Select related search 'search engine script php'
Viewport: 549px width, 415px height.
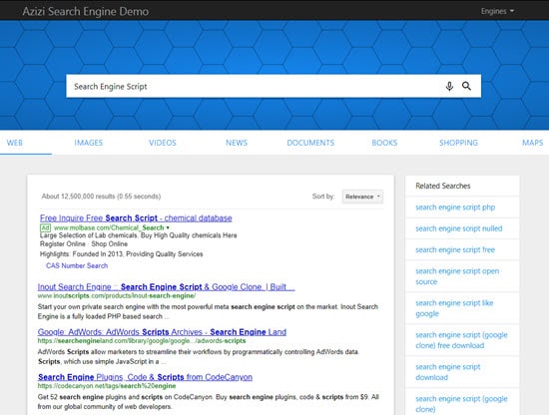(x=455, y=207)
